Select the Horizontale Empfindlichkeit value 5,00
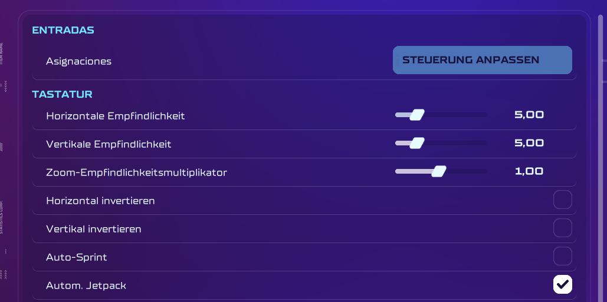Screen dimensions: 607x302 529,115
